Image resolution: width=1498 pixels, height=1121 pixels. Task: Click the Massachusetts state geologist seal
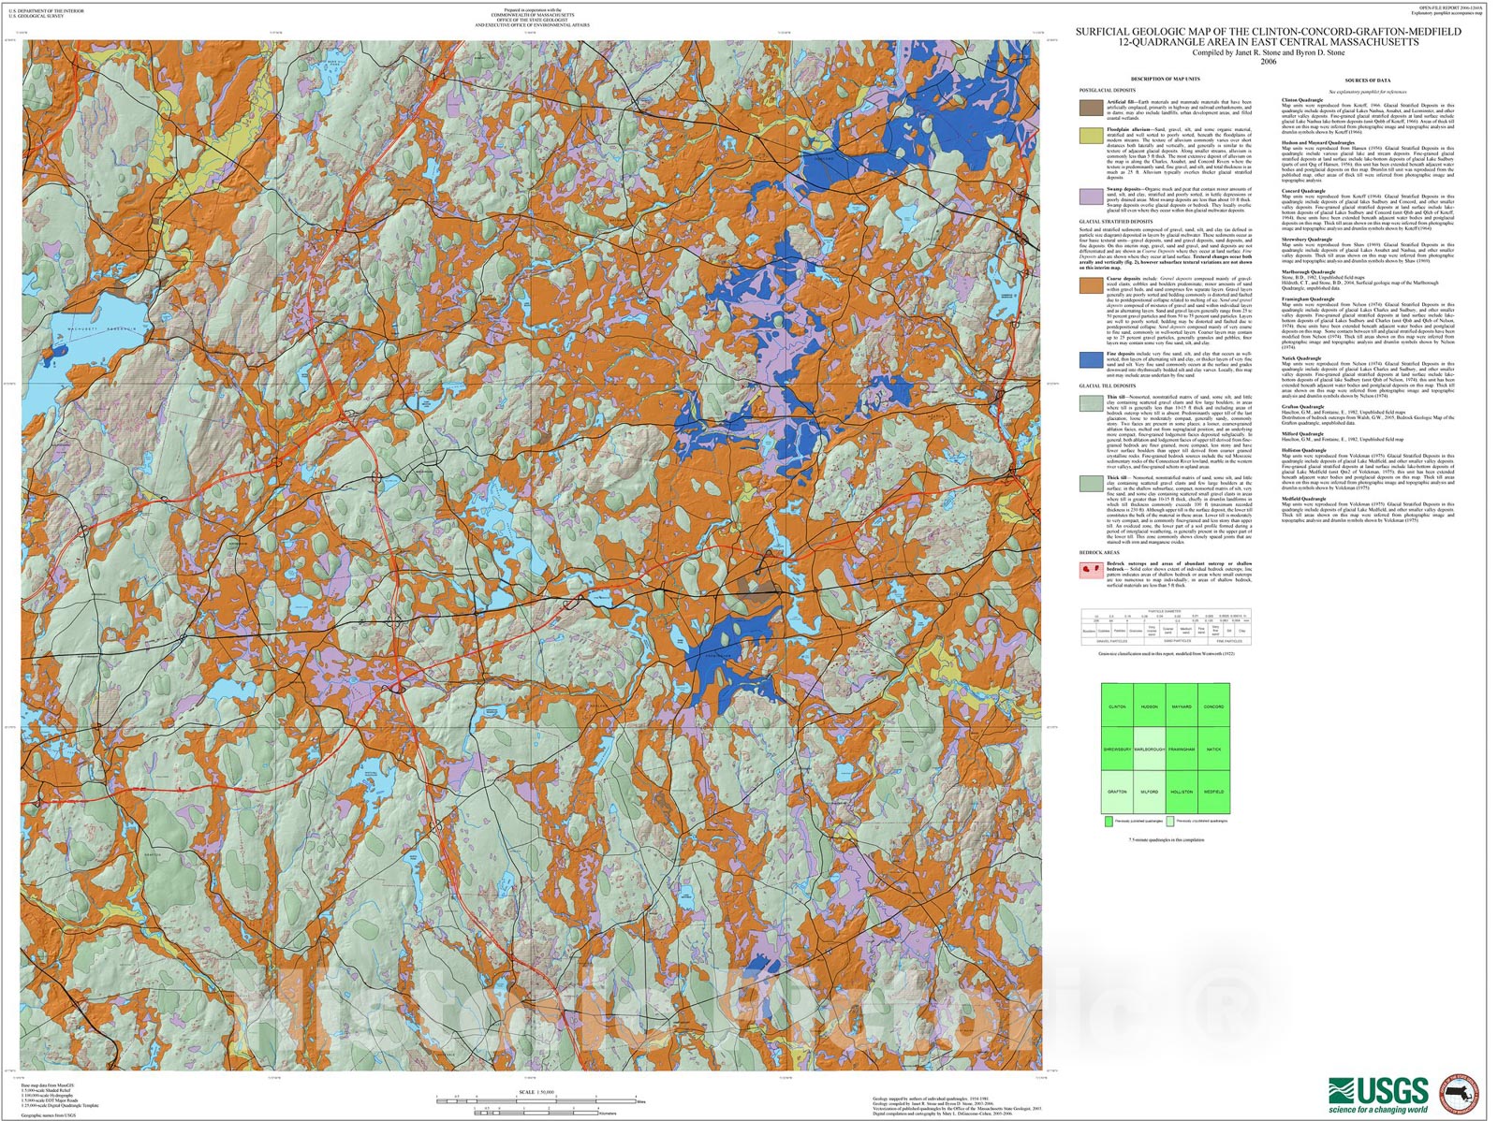(x=1461, y=1093)
